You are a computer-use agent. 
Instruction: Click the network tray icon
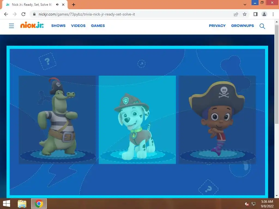coord(253,204)
